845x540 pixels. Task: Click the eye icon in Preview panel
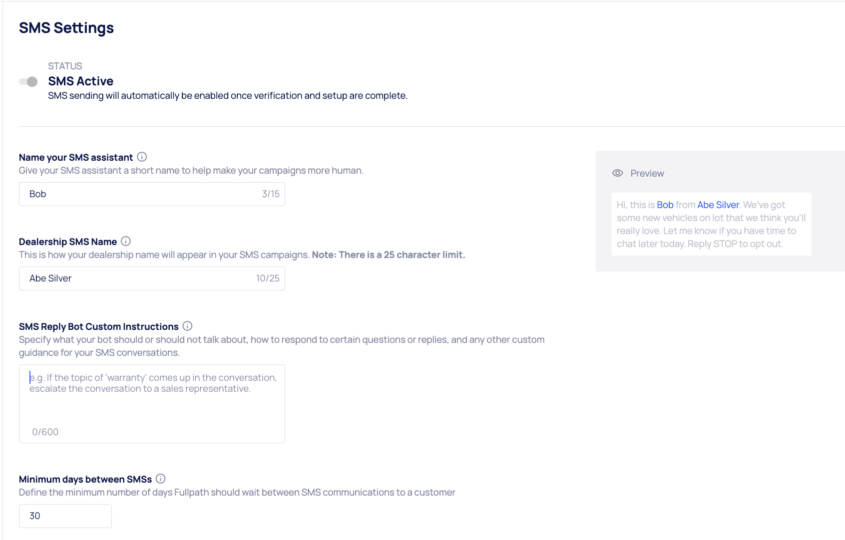click(x=618, y=173)
